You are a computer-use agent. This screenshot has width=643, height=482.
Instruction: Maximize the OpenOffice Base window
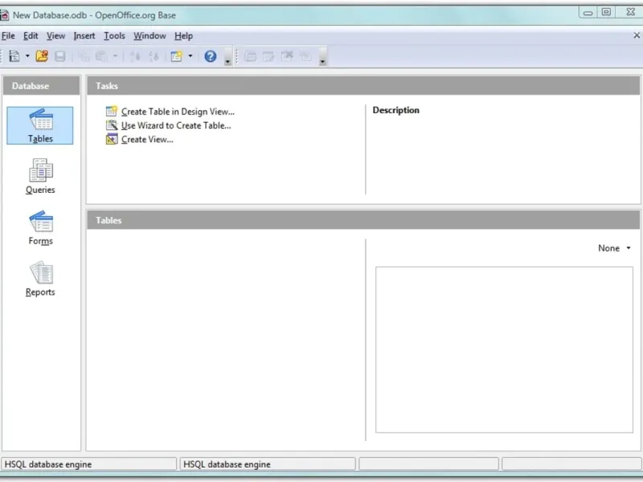[x=606, y=12]
